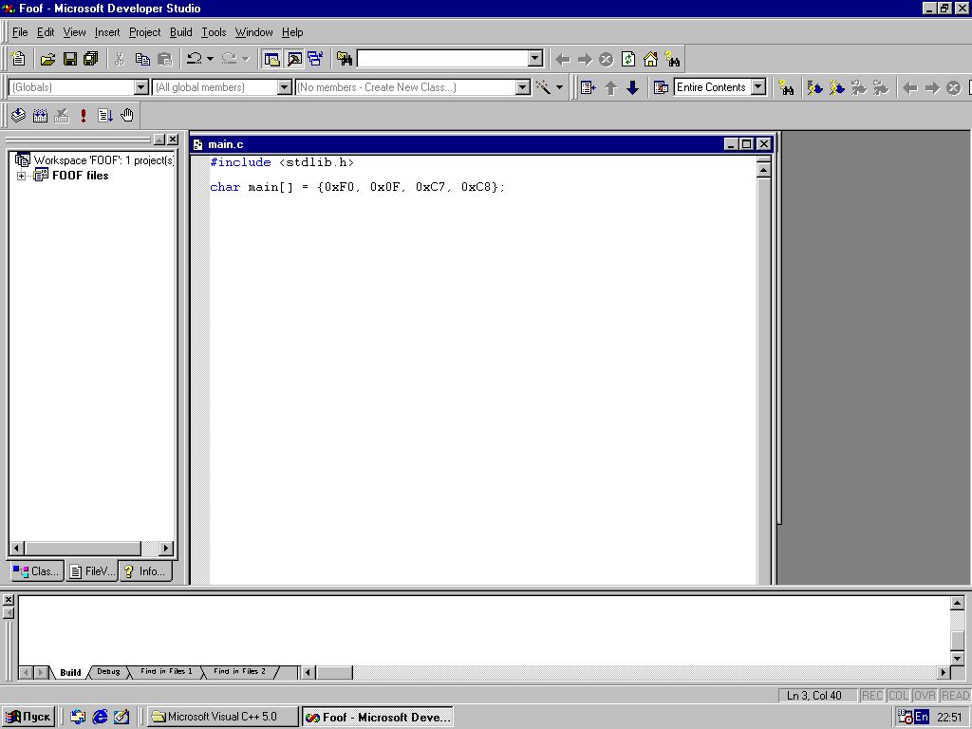
Task: Click the Cut scissors icon
Action: 120,59
